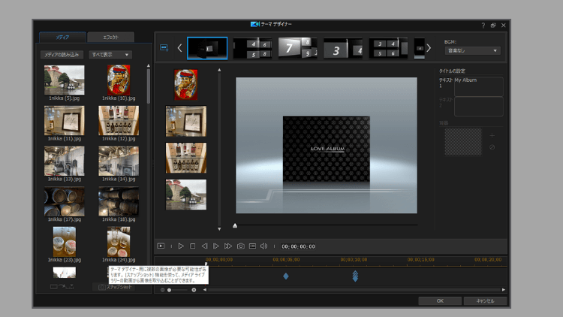The width and height of the screenshot is (563, 317).
Task: Click the fast forward icon
Action: coord(228,246)
